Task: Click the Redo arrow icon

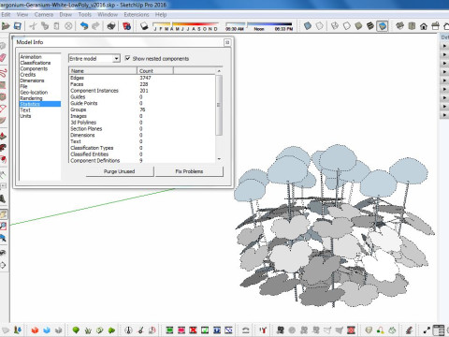Action: [x=95, y=26]
